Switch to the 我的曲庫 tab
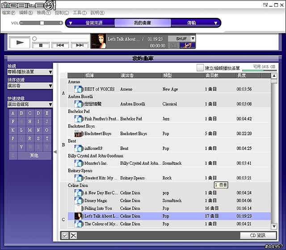286x250 pixels. (143, 23)
